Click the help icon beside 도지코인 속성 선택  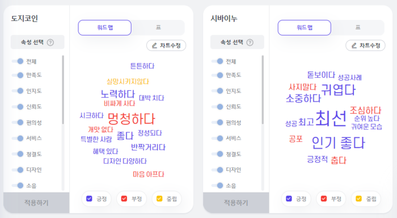50,43
